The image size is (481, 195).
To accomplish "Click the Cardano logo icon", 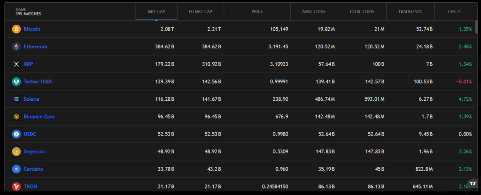I will pos(16,169).
